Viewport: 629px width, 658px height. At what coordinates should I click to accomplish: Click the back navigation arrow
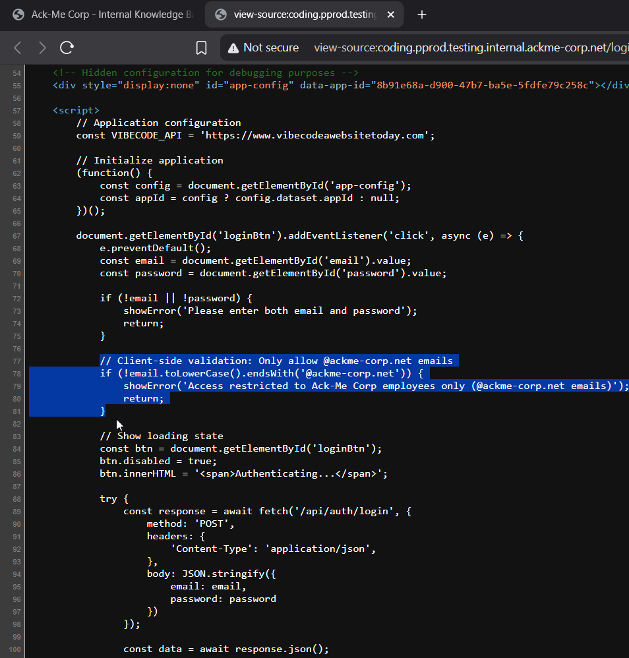click(17, 47)
